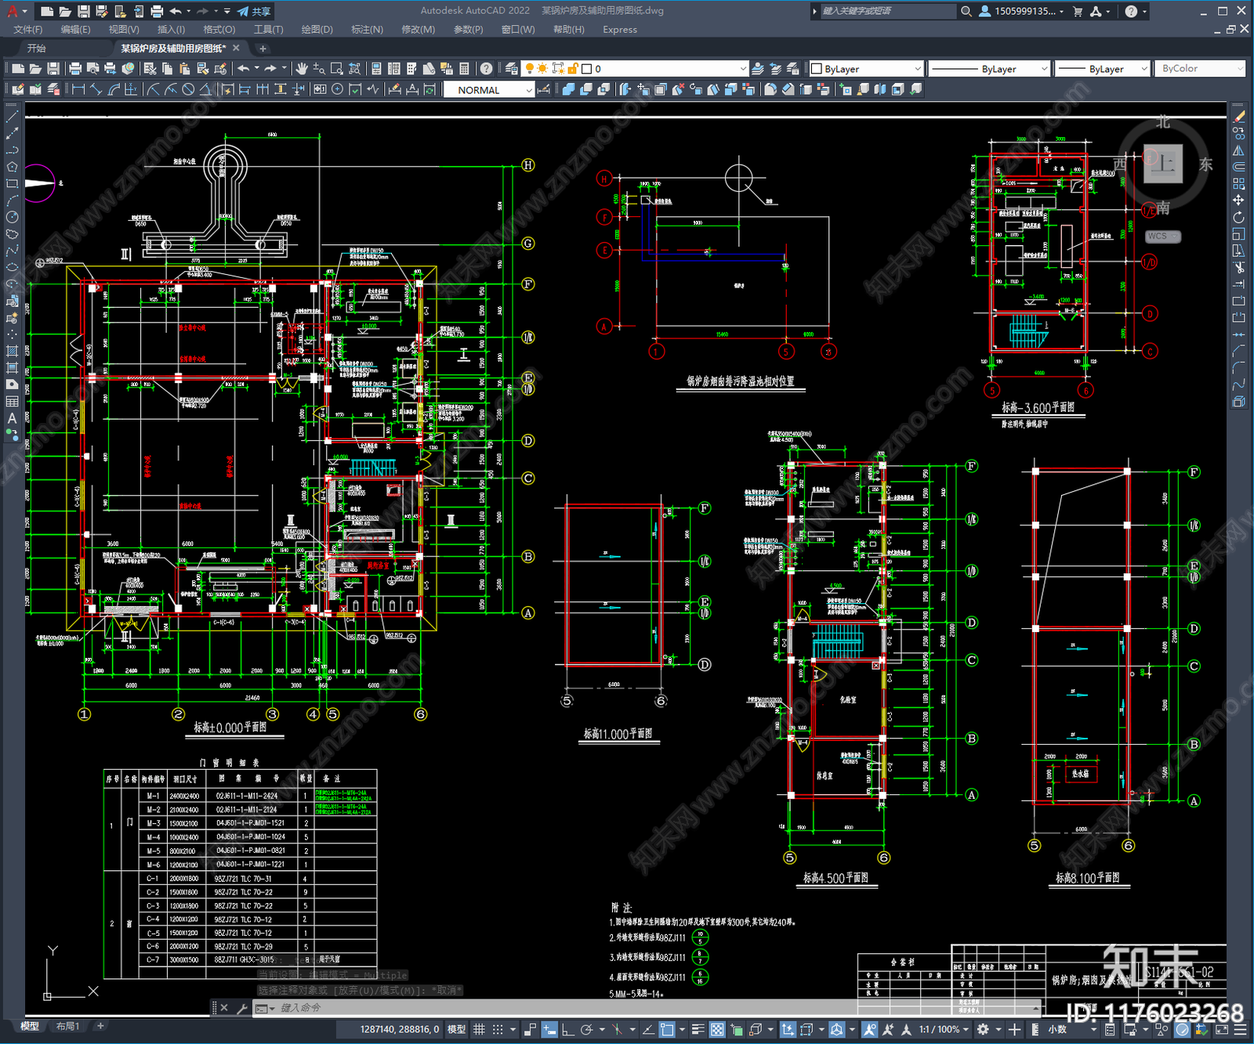
Task: Open the Autodesk App Store cart icon
Action: pos(1078,11)
